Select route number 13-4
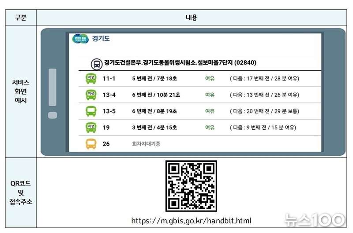Screen dimensions: 353x233 tap(109, 95)
